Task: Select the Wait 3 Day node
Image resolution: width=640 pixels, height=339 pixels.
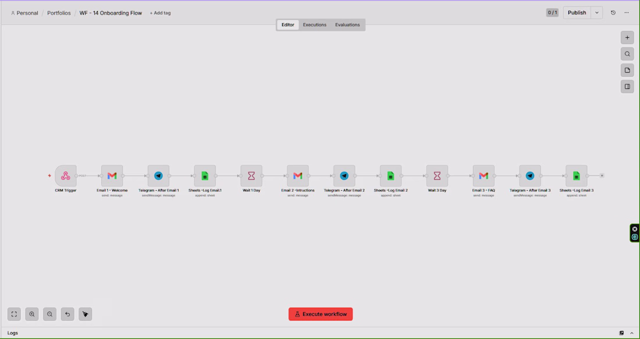Action: click(437, 176)
